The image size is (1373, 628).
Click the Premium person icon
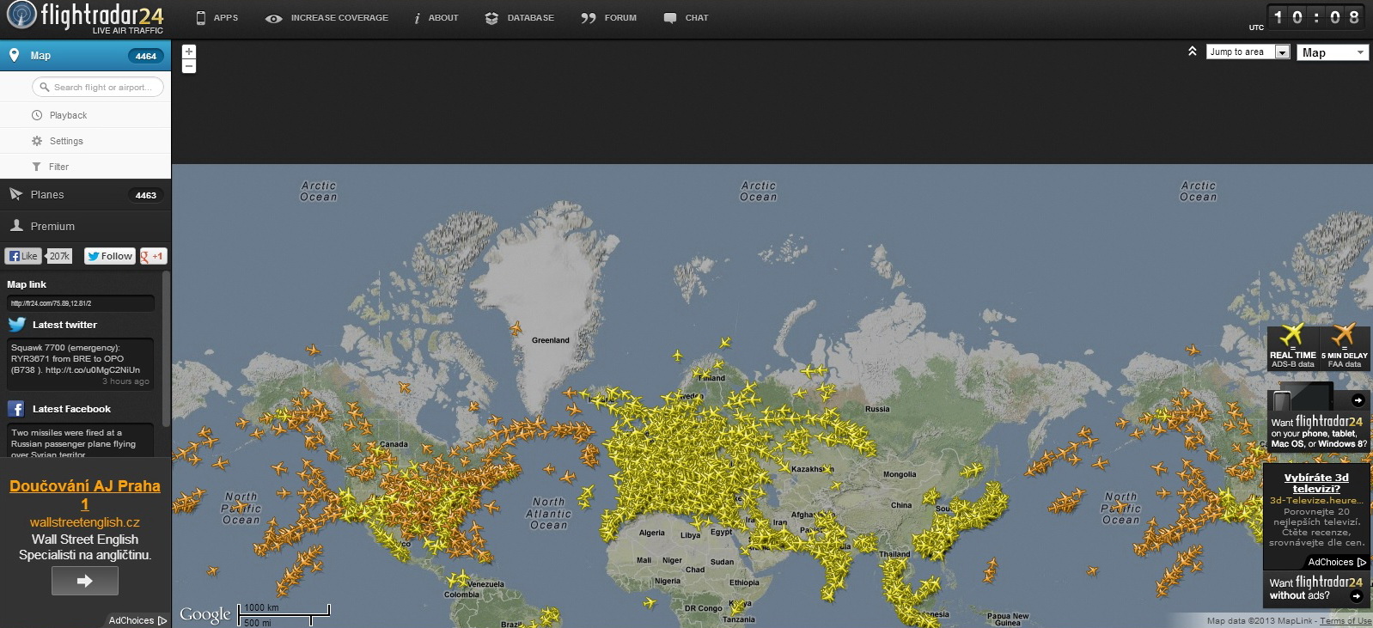coord(15,226)
